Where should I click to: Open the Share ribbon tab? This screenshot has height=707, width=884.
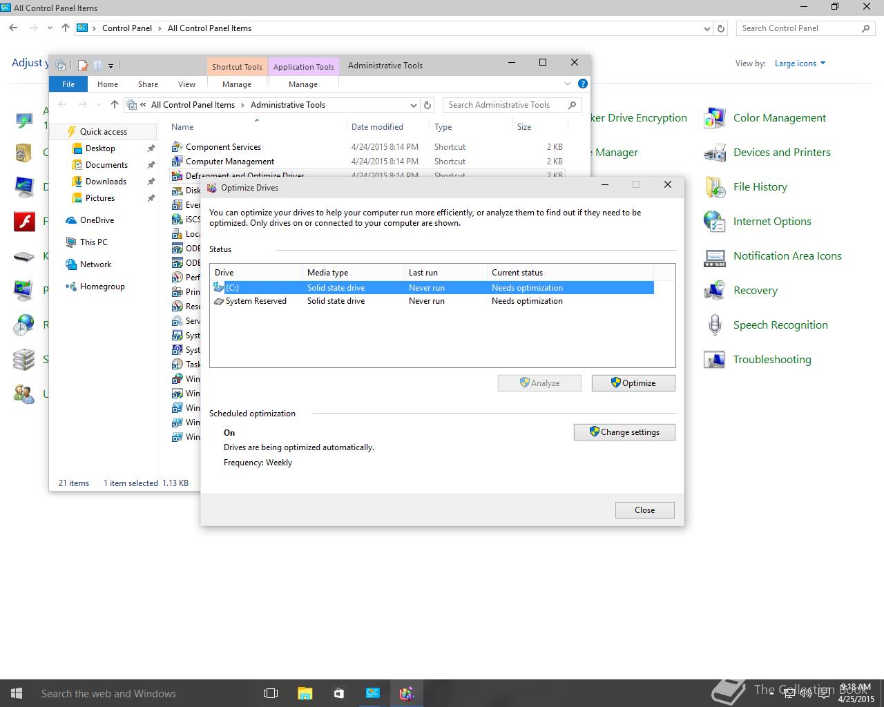pos(148,84)
